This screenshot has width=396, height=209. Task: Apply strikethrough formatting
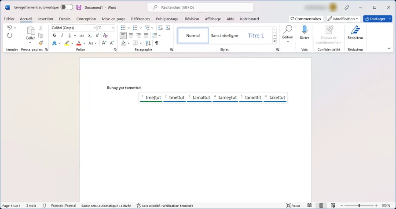pos(81,36)
